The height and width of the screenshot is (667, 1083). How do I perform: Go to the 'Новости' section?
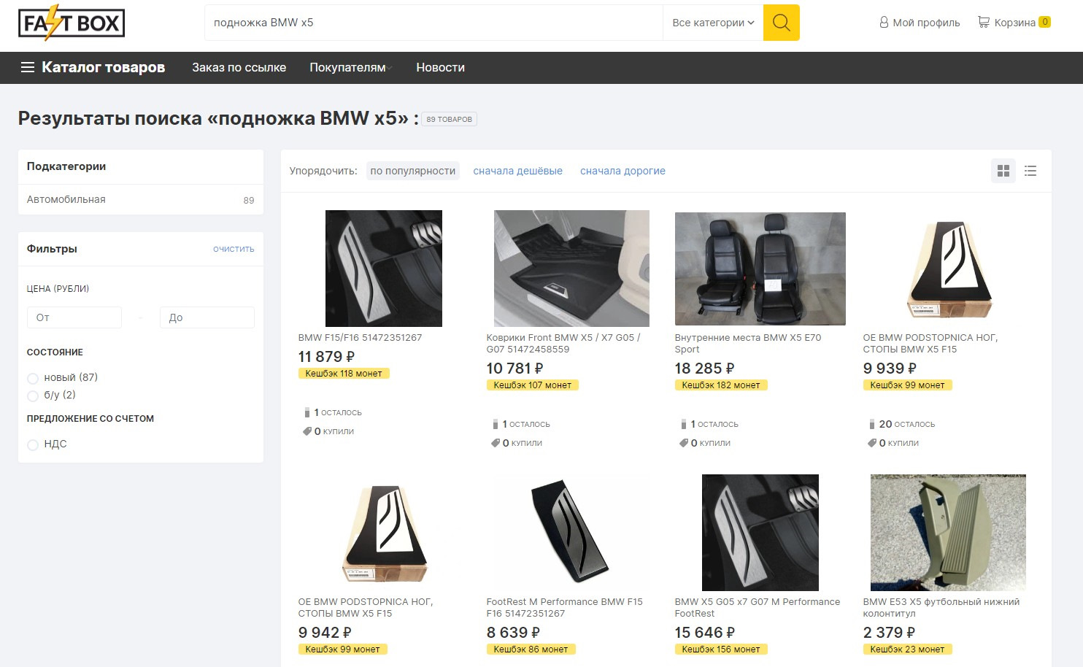(440, 68)
